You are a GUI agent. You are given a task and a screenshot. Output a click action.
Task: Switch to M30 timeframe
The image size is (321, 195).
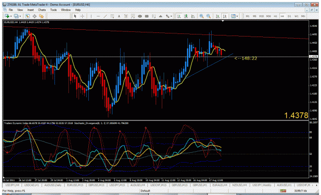coord(269,16)
